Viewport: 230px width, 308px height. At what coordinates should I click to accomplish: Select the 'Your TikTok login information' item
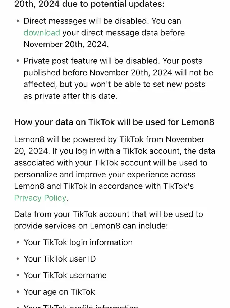point(78,242)
